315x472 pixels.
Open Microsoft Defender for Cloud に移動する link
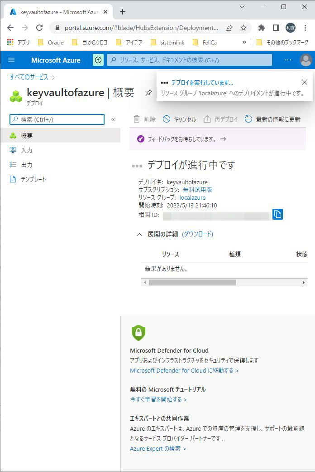click(x=184, y=370)
